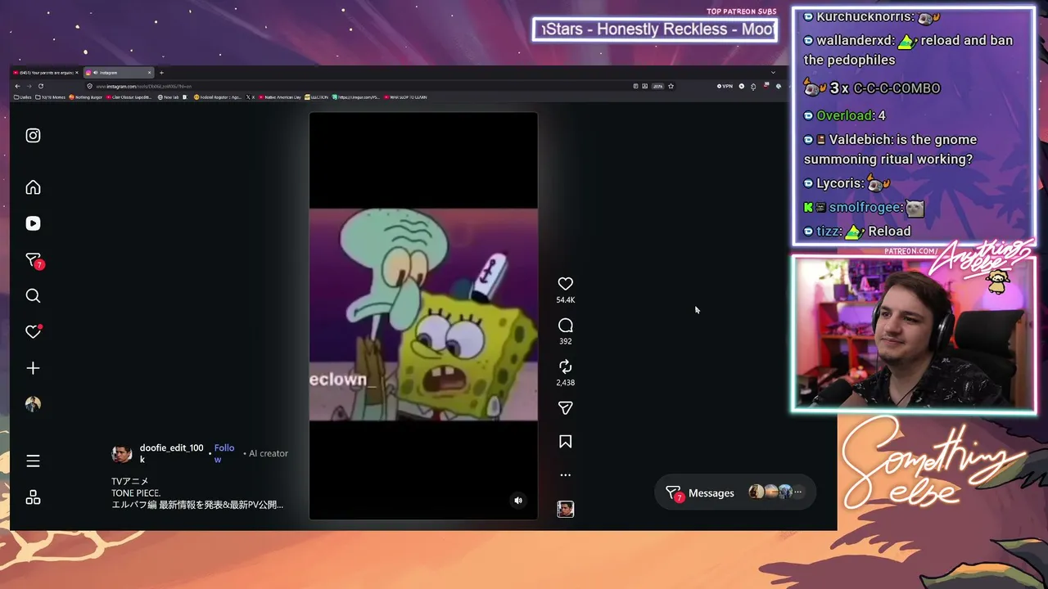Open the More hamburger menu
Screen dimensions: 1048x589
click(x=33, y=461)
